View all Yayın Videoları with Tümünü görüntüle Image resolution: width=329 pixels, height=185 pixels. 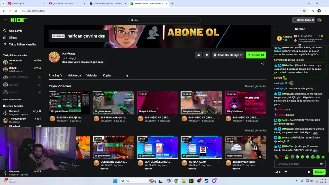255,86
